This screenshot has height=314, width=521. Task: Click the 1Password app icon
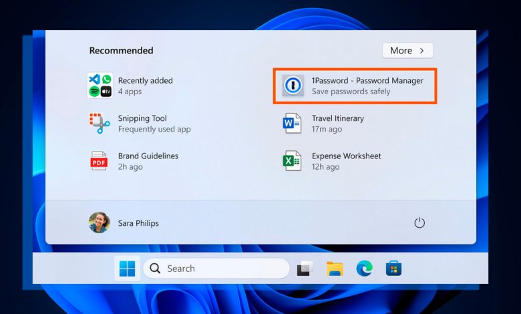(293, 86)
